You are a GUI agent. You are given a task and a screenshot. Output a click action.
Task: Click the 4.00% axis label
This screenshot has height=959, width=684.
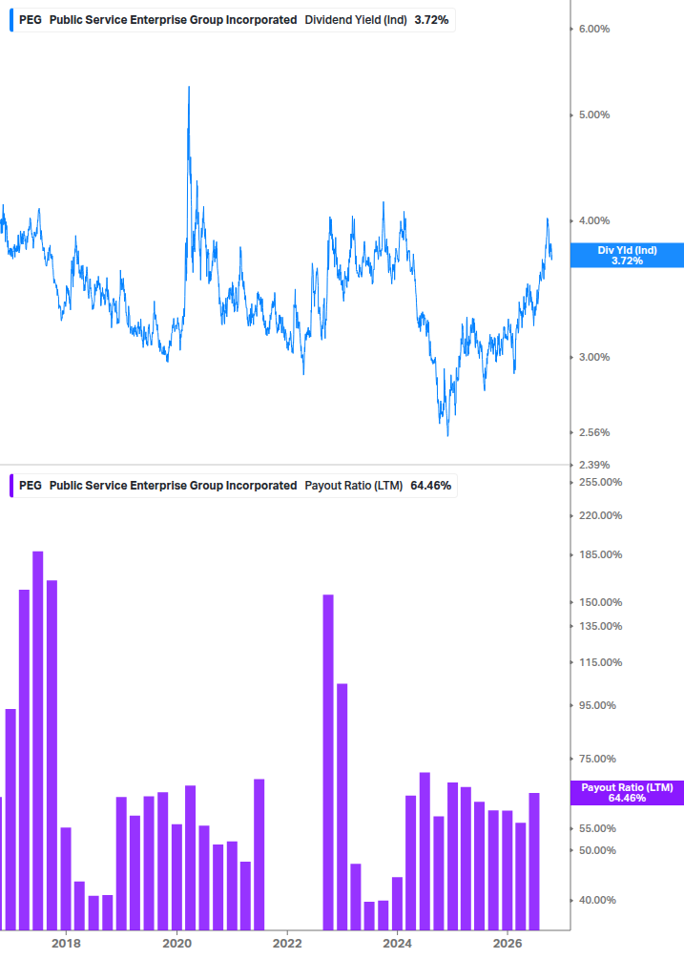coord(594,220)
